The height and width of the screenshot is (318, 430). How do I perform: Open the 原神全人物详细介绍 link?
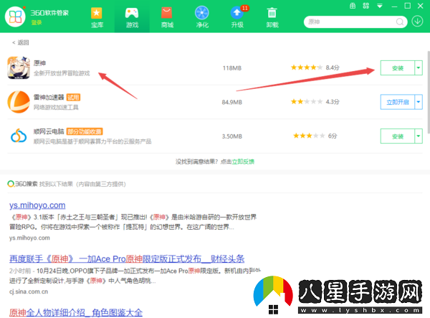pos(76,312)
